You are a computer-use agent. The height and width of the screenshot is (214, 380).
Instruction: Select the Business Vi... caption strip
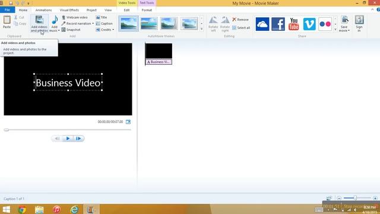coord(159,62)
